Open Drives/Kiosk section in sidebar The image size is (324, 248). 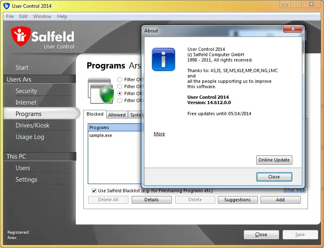pos(32,125)
